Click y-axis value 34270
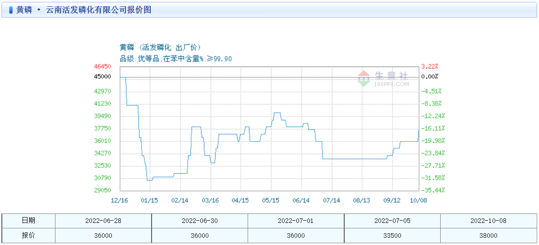The height and width of the screenshot is (245, 539). coord(103,153)
